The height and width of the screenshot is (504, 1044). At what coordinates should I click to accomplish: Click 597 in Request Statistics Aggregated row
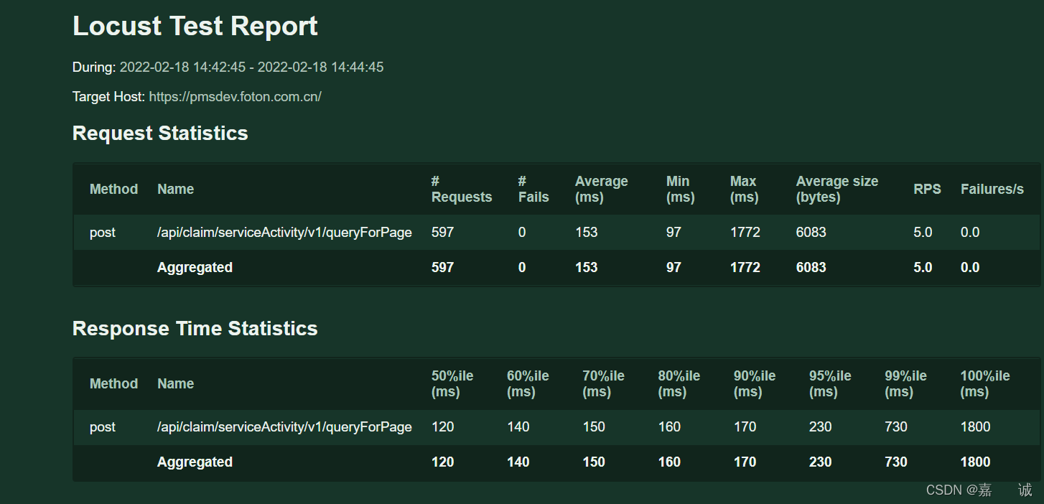[x=443, y=268]
